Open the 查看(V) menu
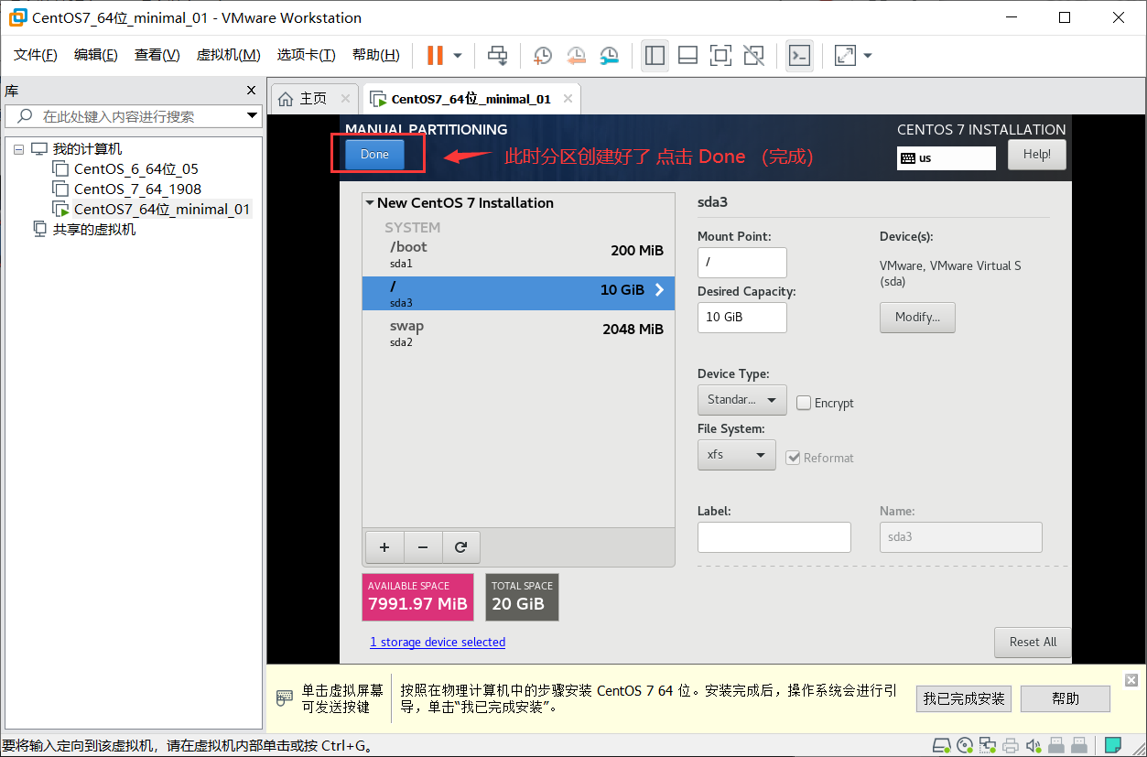Screen dimensions: 1147x757 coord(157,55)
